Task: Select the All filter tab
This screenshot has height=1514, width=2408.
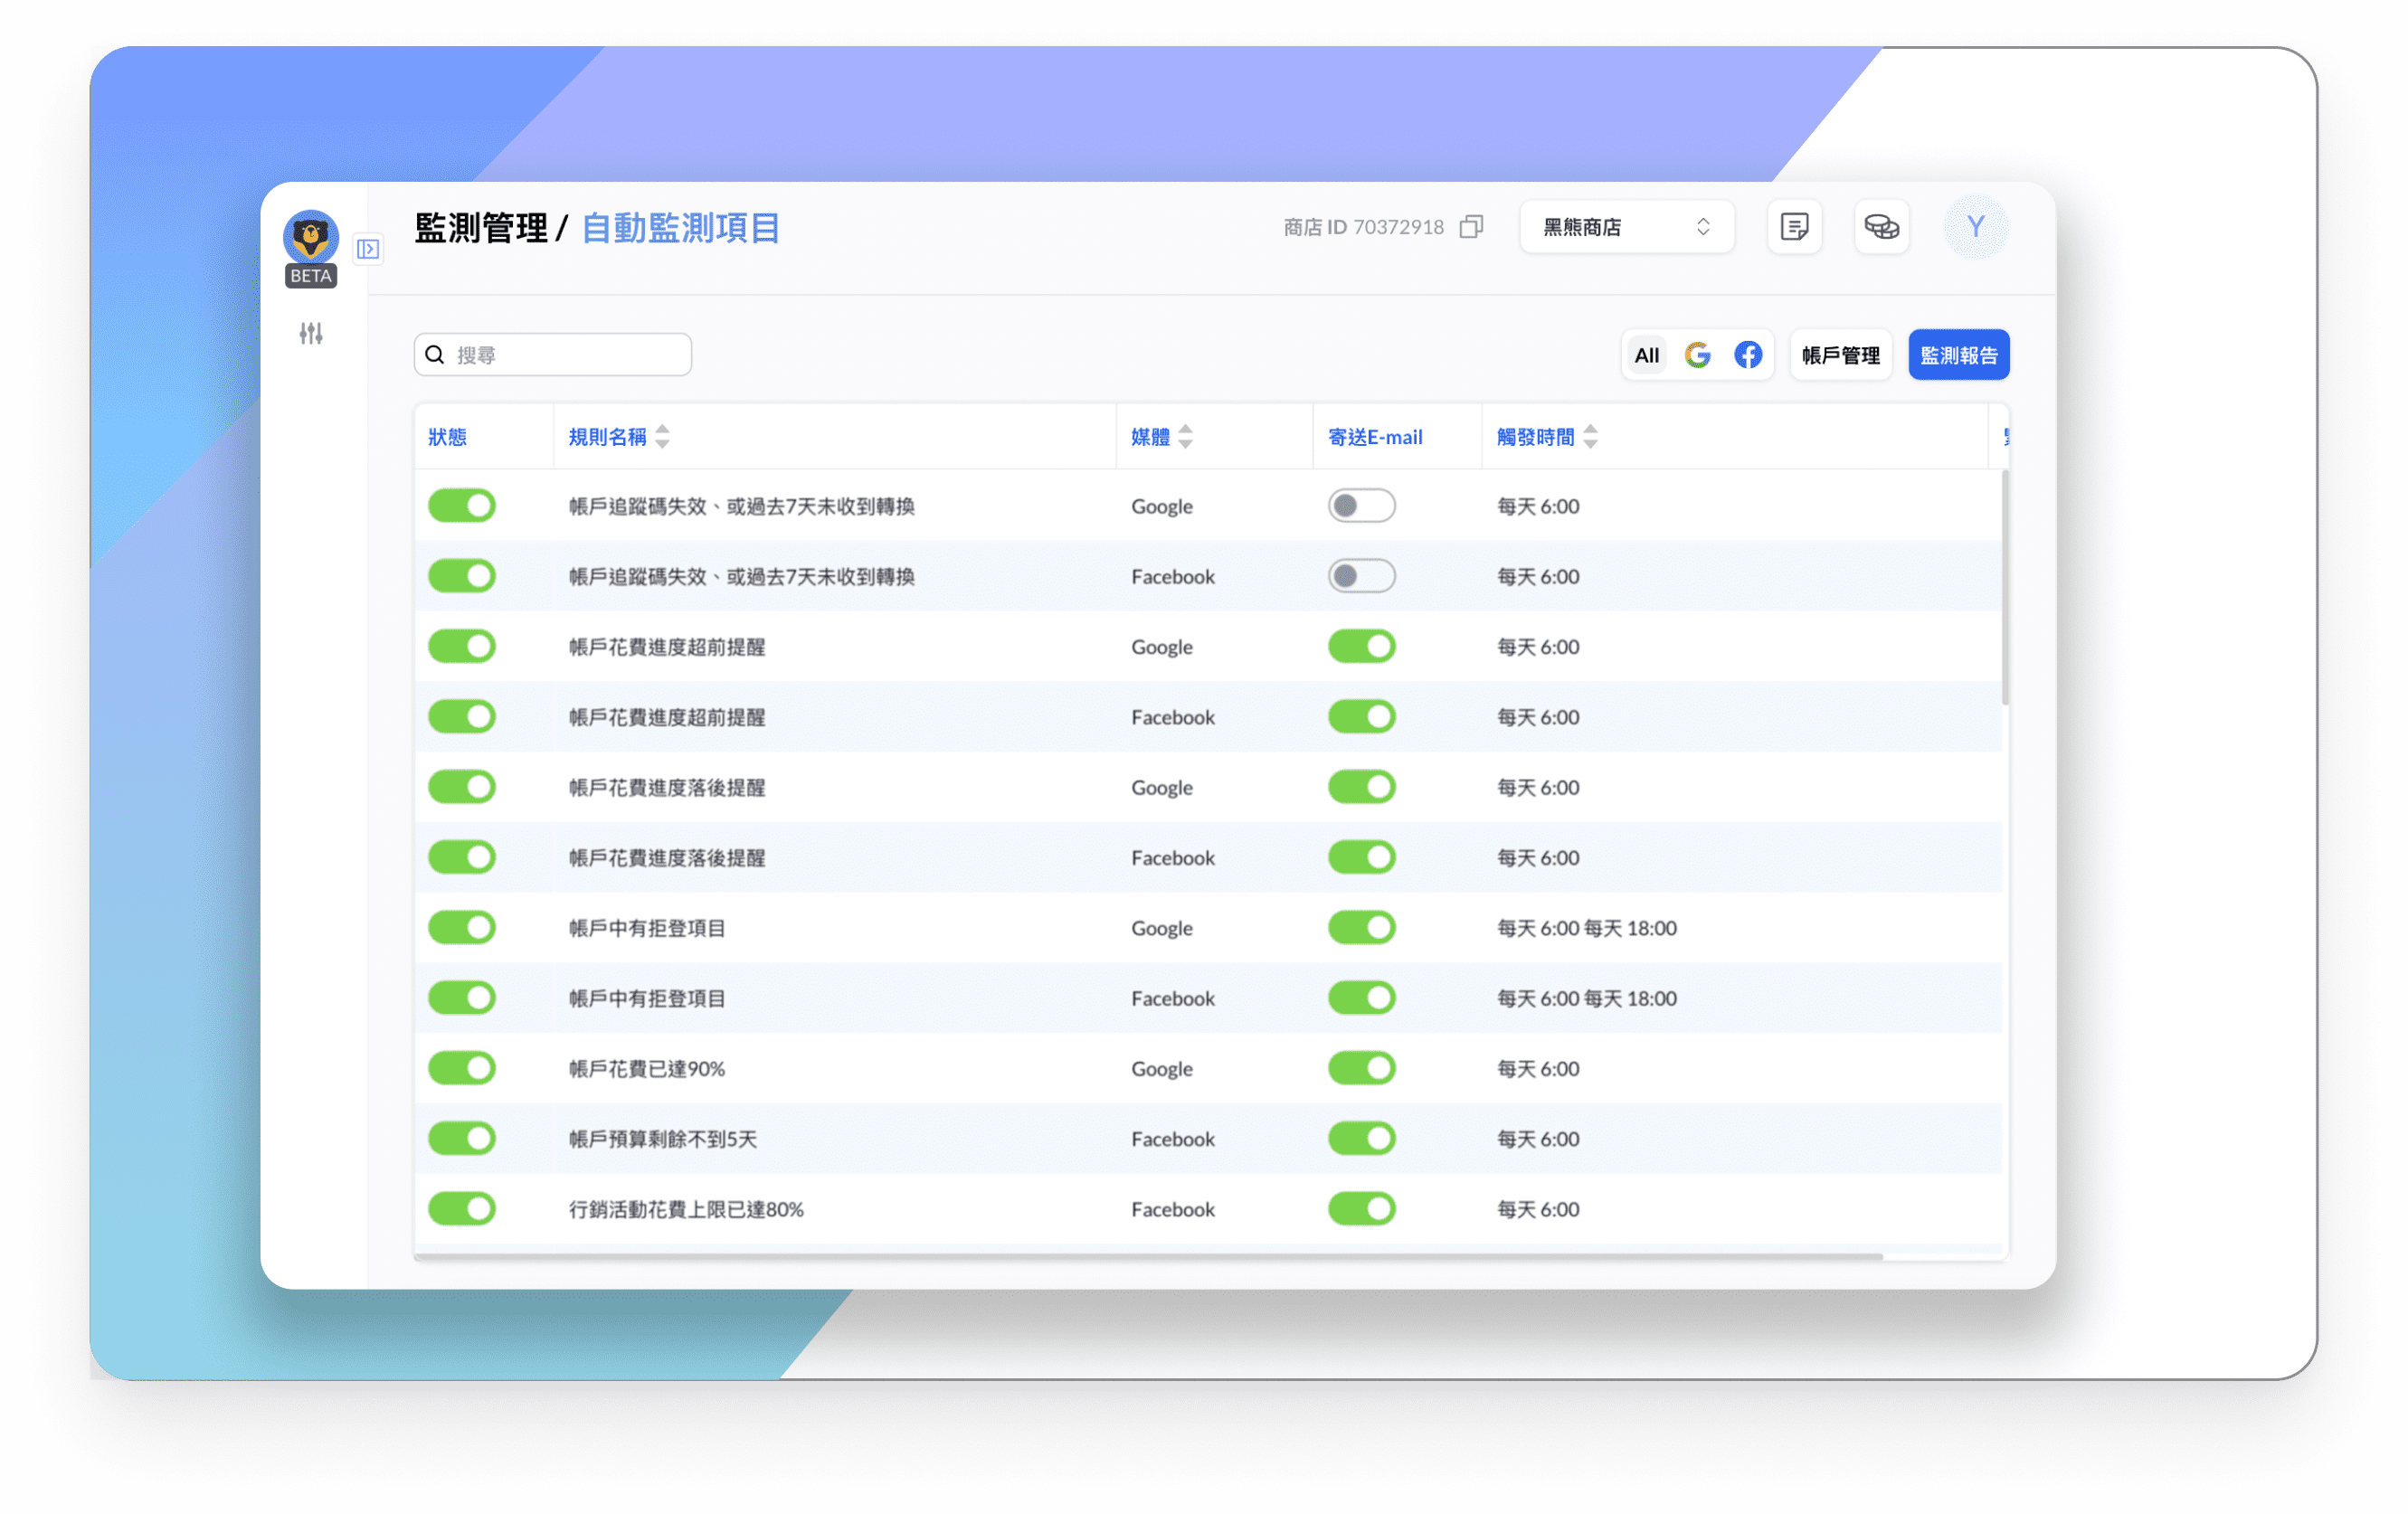Action: click(1646, 355)
